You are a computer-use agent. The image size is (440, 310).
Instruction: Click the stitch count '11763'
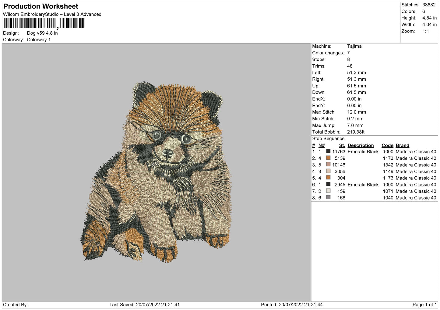[x=339, y=152]
